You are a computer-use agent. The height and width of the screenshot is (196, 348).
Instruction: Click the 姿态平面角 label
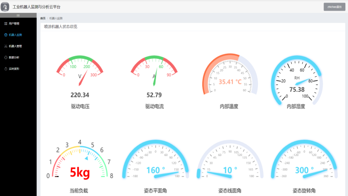pos(156,190)
